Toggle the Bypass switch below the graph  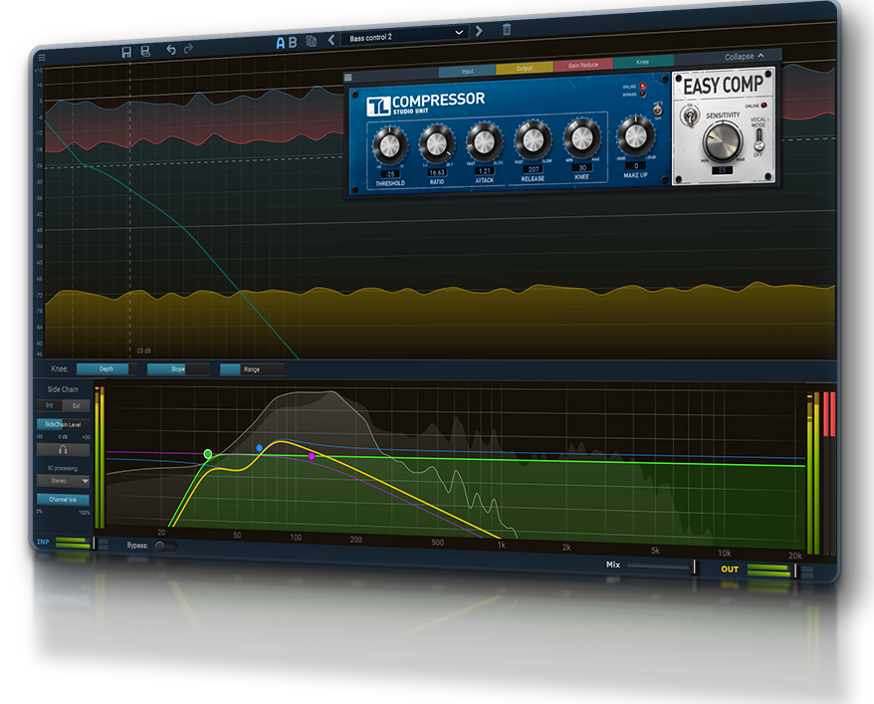pyautogui.click(x=165, y=546)
